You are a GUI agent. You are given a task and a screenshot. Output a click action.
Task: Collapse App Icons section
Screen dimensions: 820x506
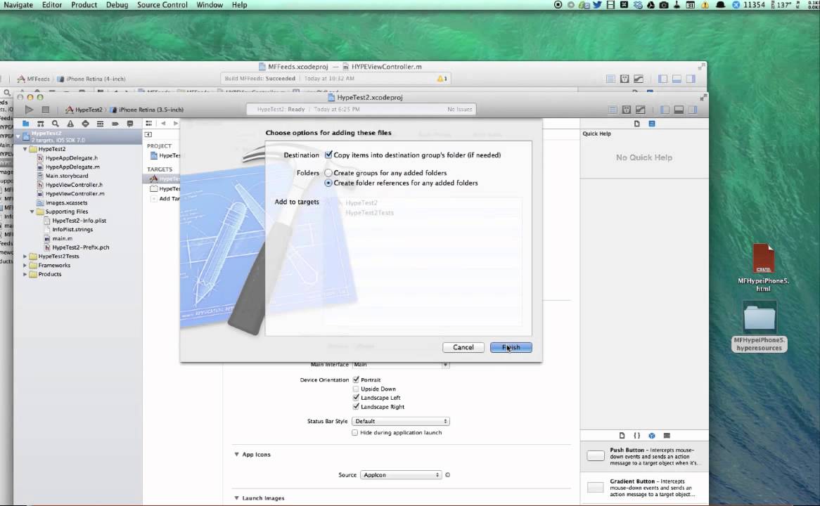coord(236,455)
